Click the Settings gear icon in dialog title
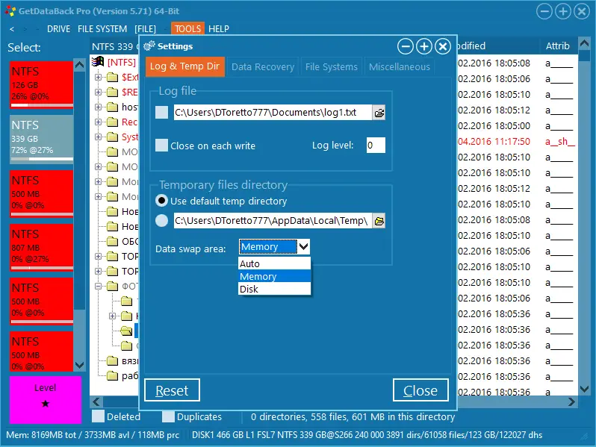 149,46
